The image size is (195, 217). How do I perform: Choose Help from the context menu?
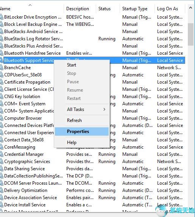pos(82,143)
